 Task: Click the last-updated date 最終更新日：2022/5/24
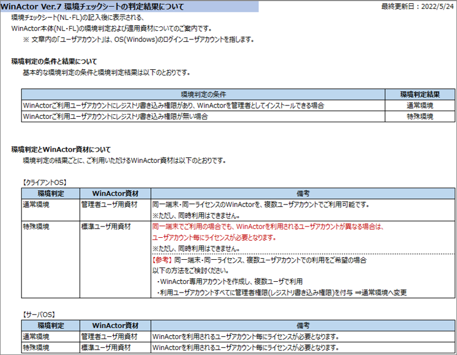418,6
